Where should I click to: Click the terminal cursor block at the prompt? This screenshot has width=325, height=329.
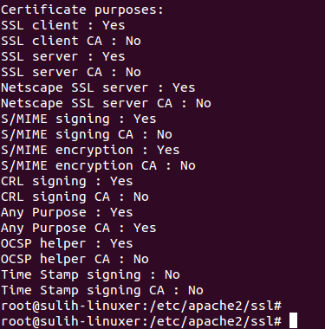(x=293, y=320)
